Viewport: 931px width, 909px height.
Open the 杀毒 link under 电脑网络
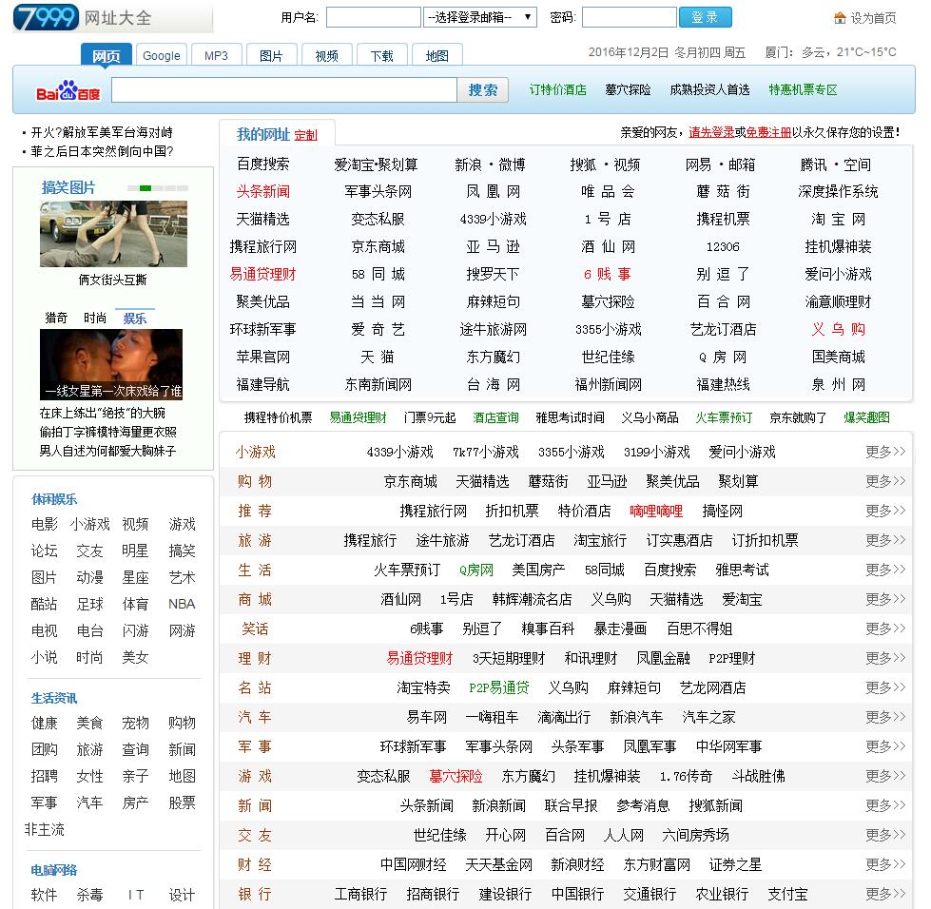click(x=89, y=895)
